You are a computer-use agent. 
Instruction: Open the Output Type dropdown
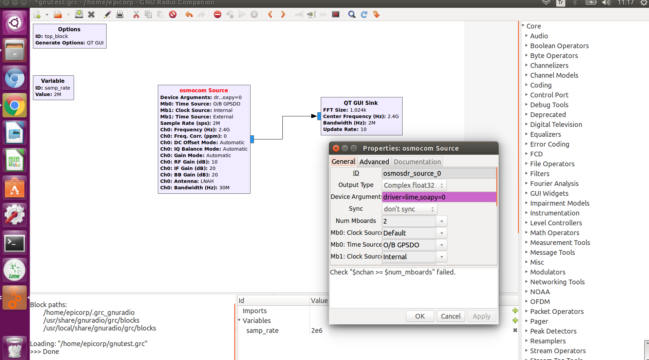(x=414, y=185)
